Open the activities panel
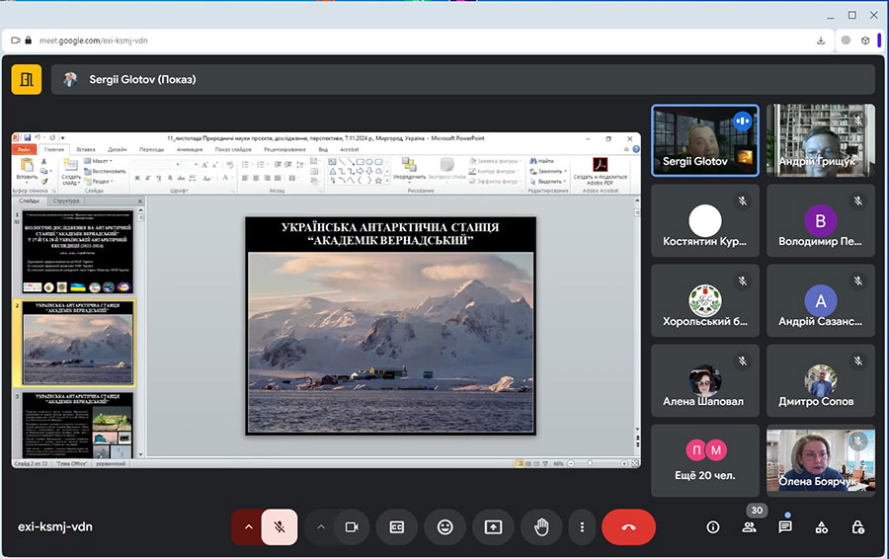The image size is (889, 559). click(x=821, y=527)
